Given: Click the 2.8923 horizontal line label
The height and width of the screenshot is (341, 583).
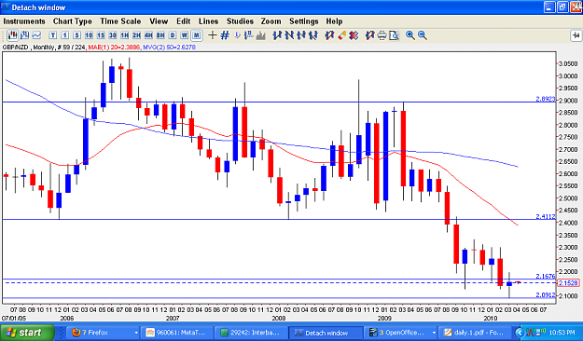Looking at the screenshot, I should pyautogui.click(x=546, y=99).
